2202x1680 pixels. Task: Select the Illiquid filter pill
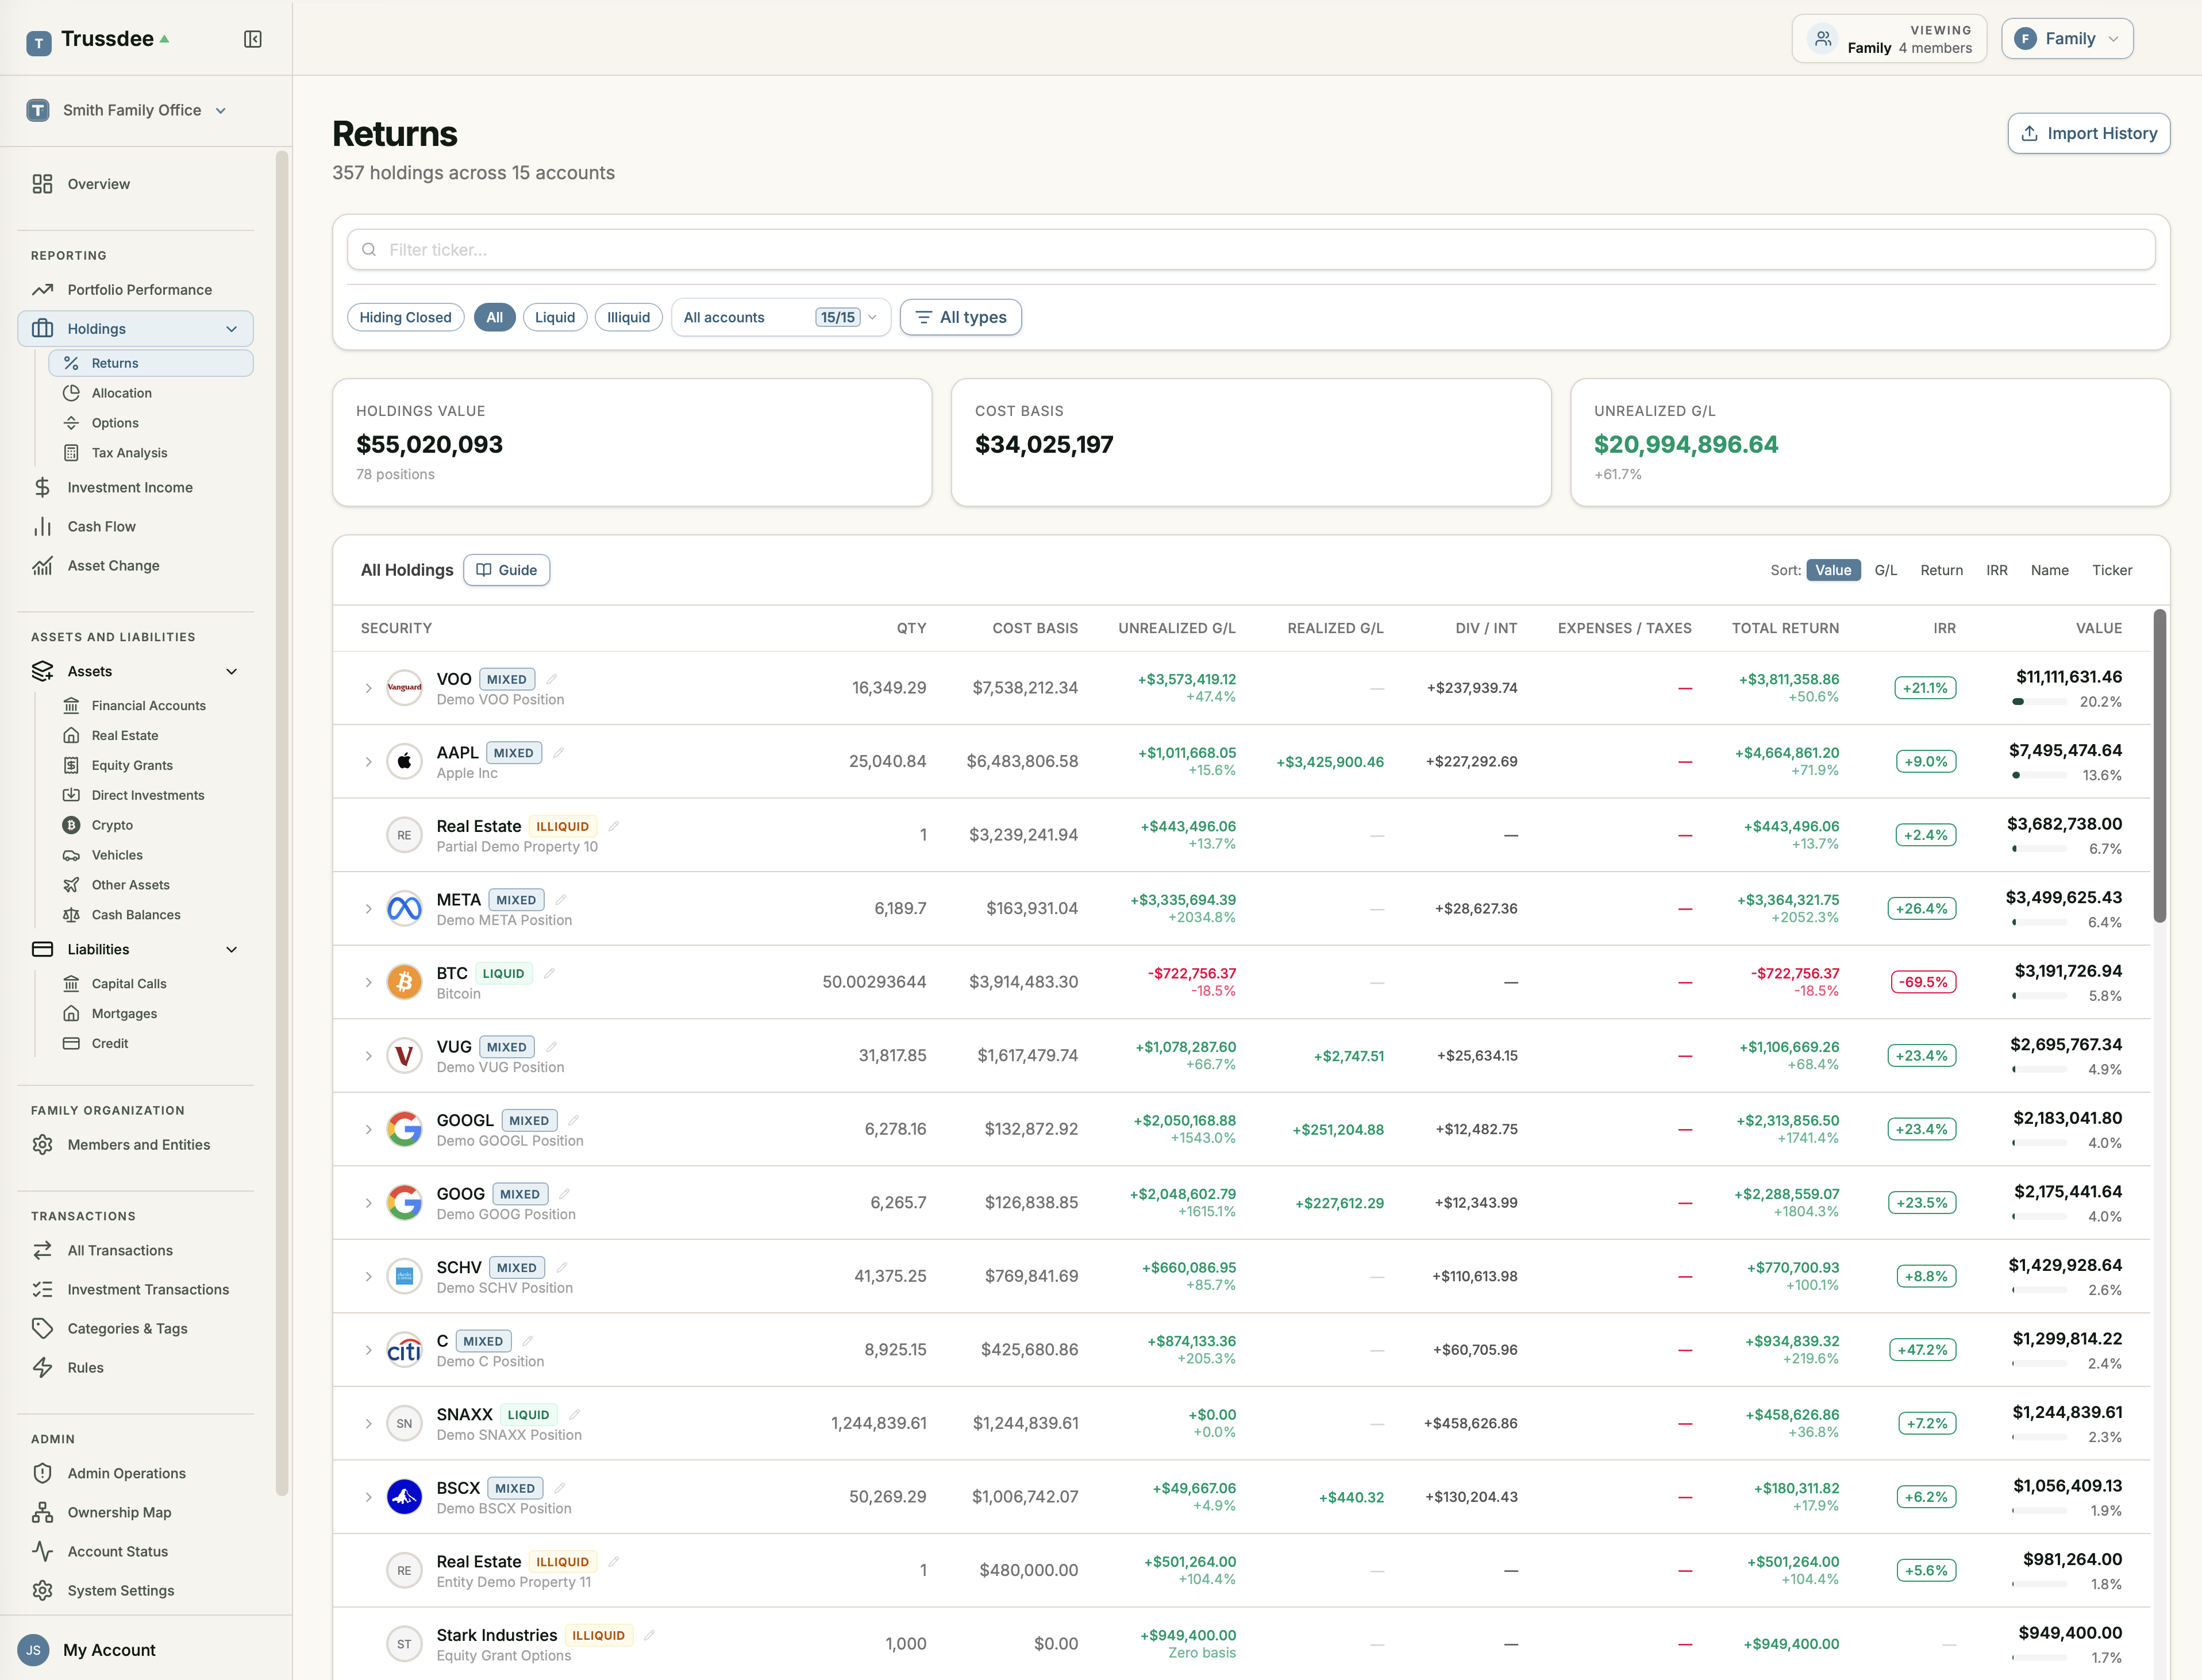click(628, 317)
